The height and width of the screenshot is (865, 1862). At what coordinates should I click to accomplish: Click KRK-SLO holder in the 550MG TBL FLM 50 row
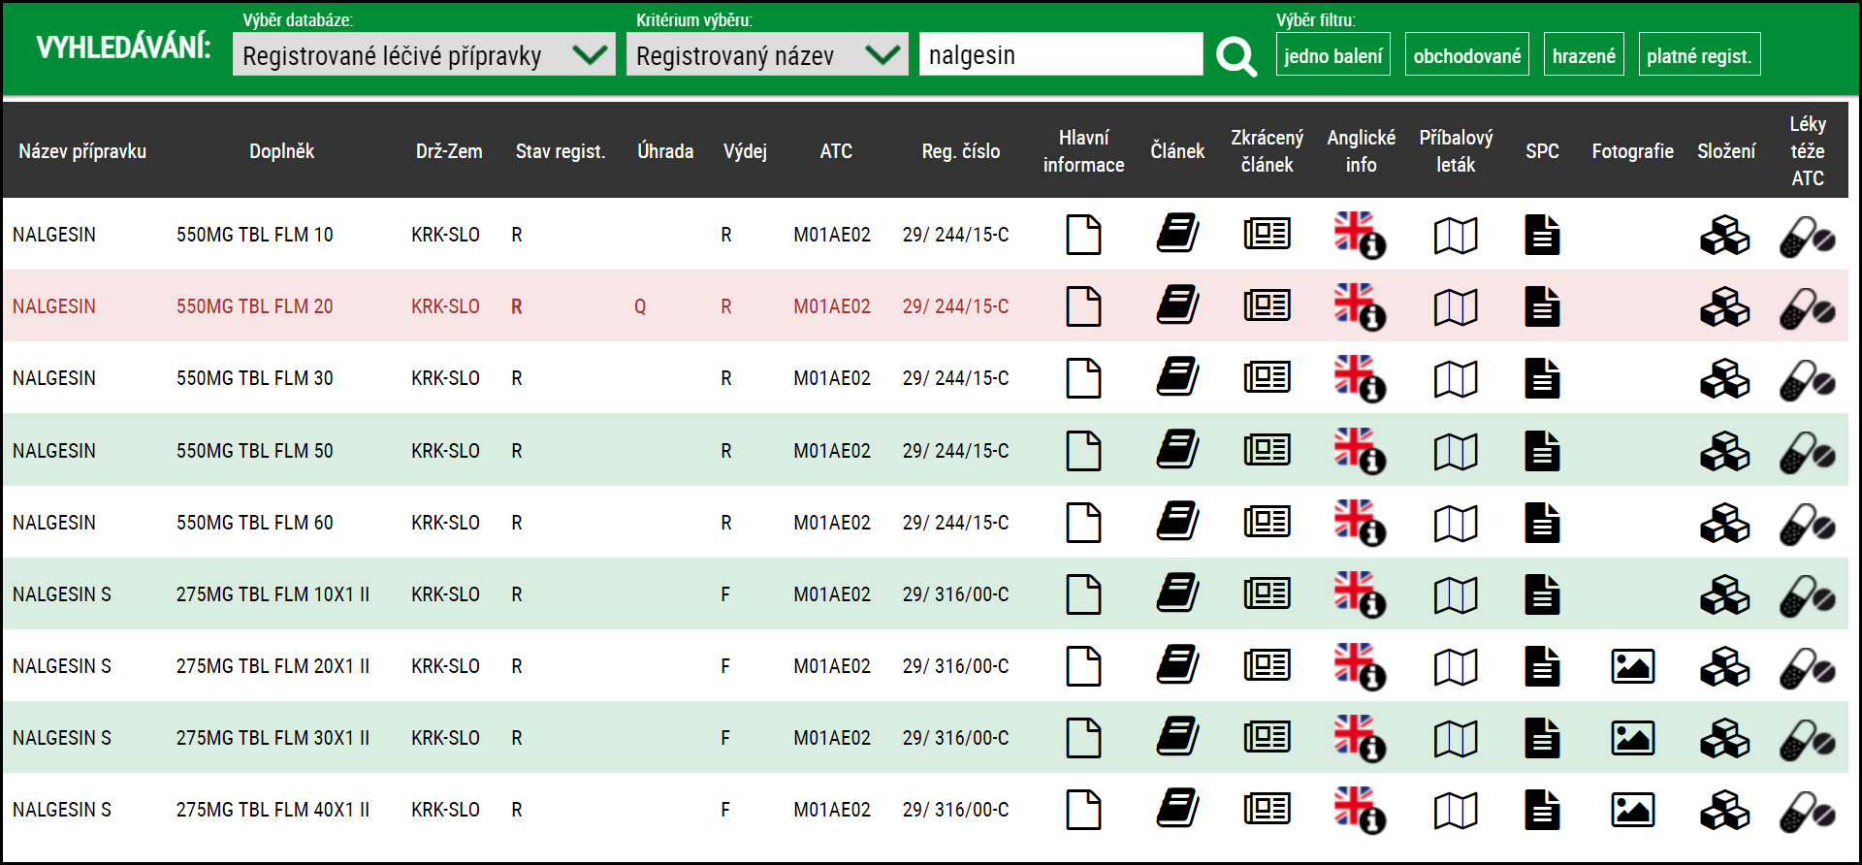pos(445,451)
